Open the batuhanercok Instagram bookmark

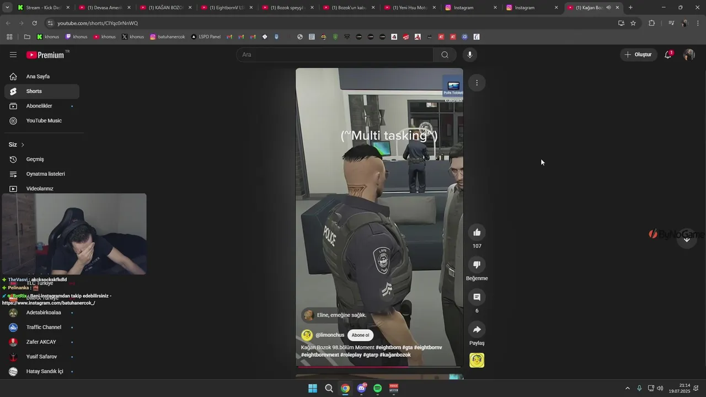click(x=168, y=37)
